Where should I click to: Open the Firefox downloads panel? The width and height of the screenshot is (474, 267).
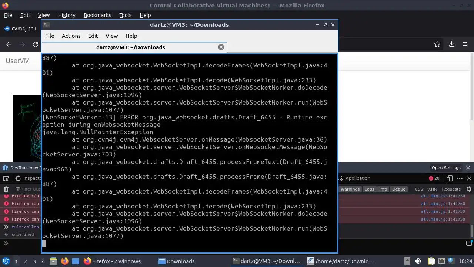tap(451, 44)
